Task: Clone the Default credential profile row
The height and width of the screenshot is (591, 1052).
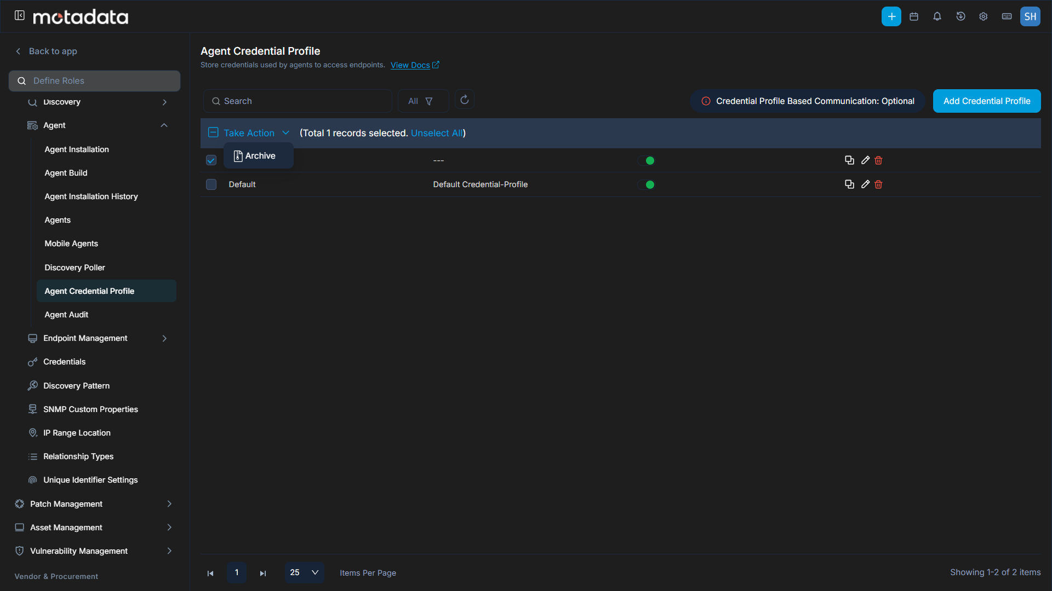Action: pyautogui.click(x=849, y=184)
